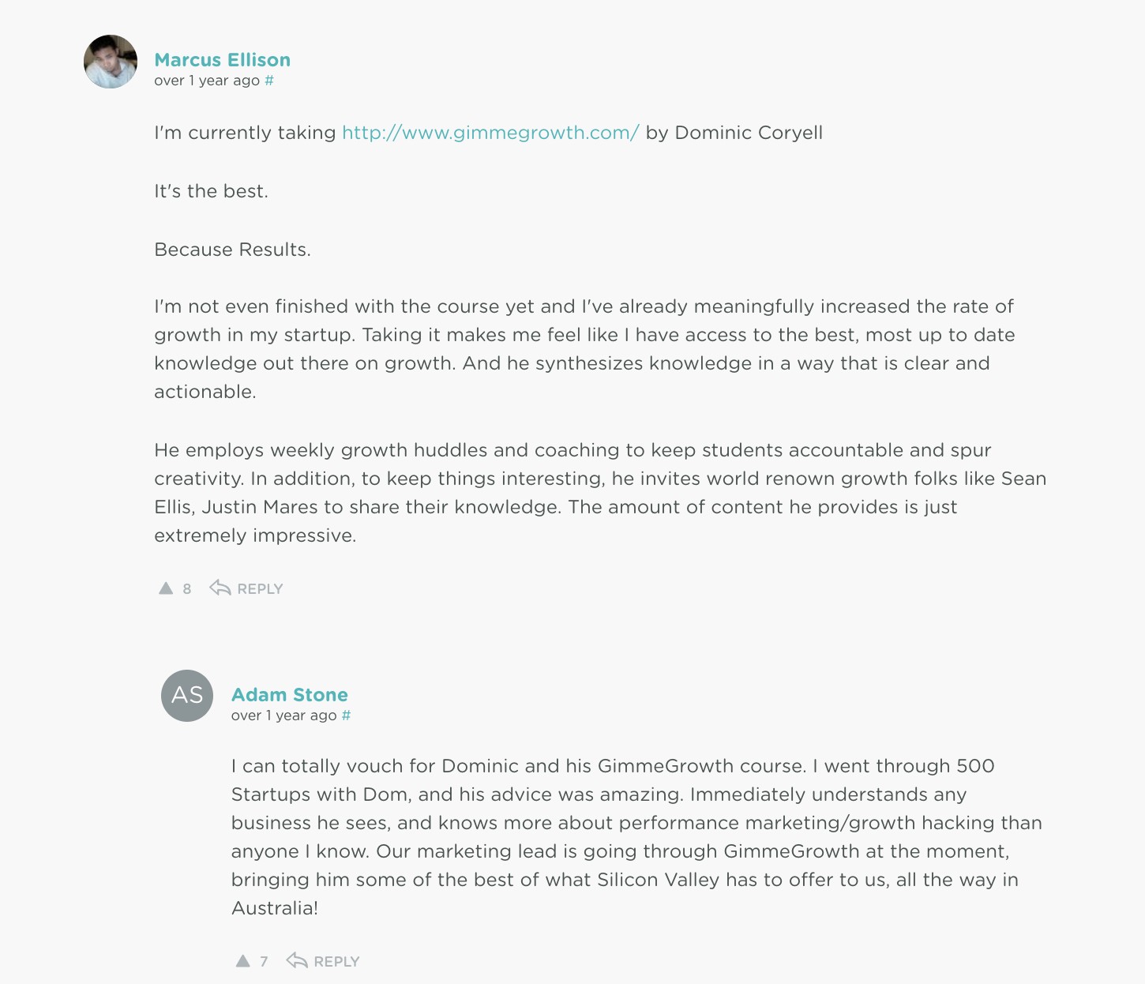Click the 'over 1 year ago' timestamp under Adam Stone
The image size is (1145, 984).
(283, 715)
